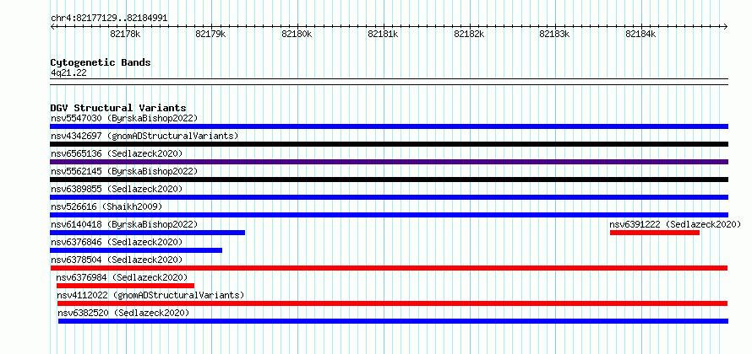Open nsv526616 (Shaikh2009) variant label
Screen dimensions: 752x354
point(106,206)
